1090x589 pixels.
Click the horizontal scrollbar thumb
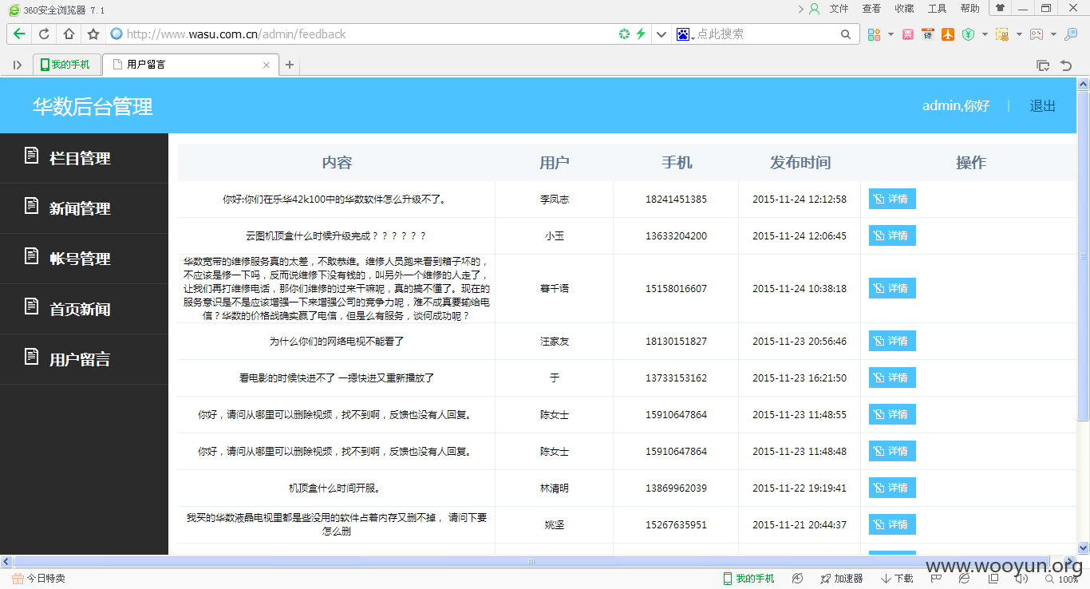click(x=531, y=561)
